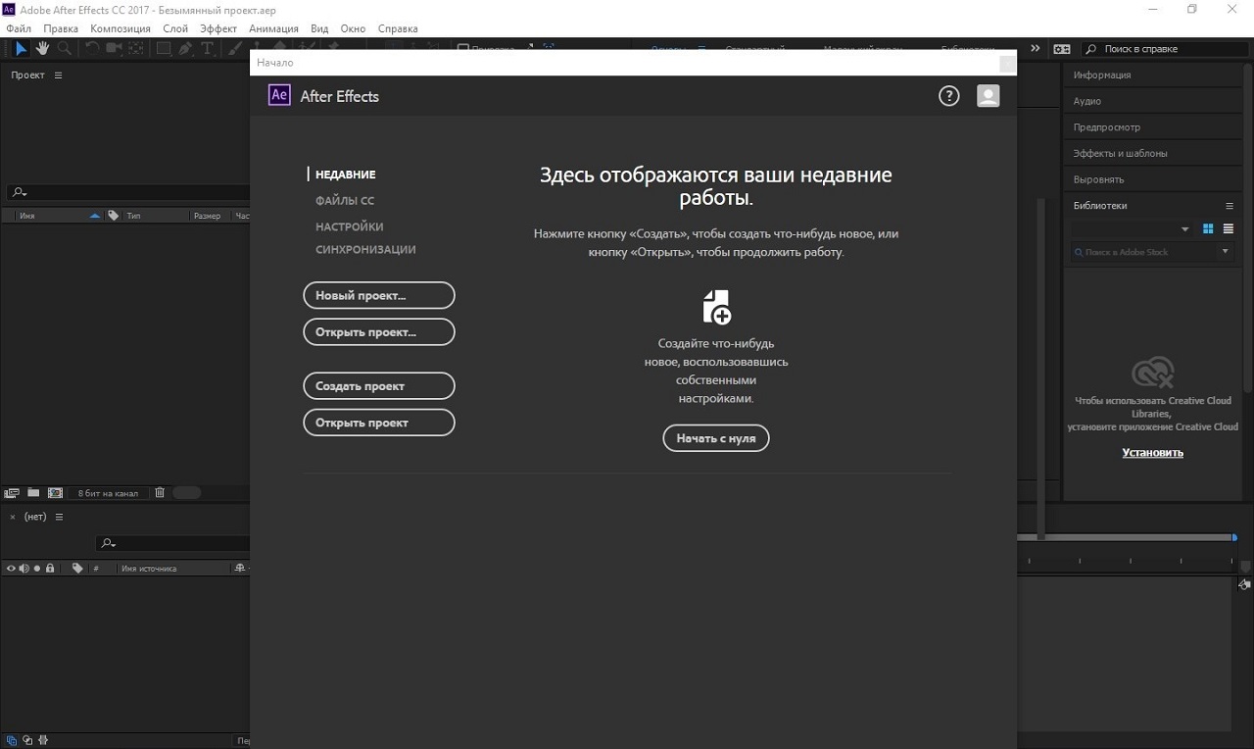
Task: Open the user account profile icon
Action: (988, 95)
